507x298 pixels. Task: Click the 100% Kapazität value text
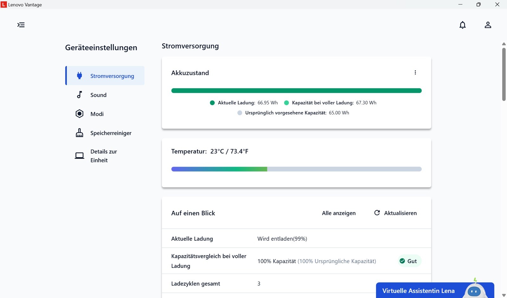[277, 261]
